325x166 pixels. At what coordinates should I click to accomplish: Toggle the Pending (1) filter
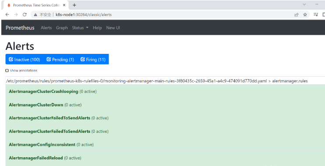[x=60, y=60]
